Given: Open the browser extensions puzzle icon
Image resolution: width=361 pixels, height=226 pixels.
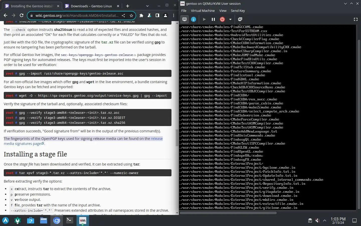Looking at the screenshot, I should 141,16.
